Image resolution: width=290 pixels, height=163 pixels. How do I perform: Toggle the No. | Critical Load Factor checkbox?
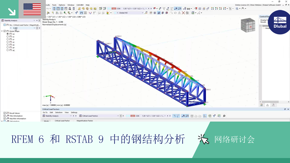point(5,25)
